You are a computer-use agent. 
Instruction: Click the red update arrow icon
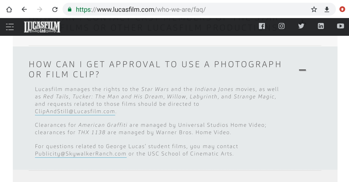coord(342,9)
